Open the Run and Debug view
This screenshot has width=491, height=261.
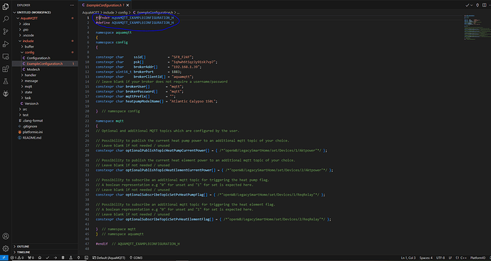coord(6,44)
